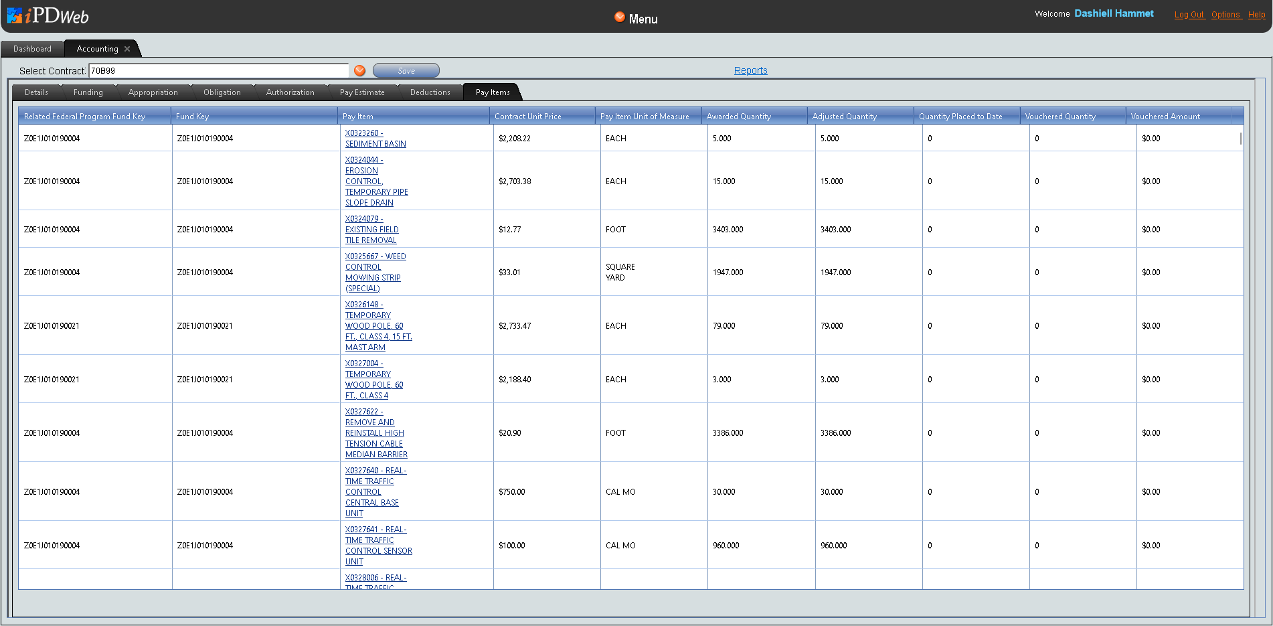Open the Reports link

750,70
